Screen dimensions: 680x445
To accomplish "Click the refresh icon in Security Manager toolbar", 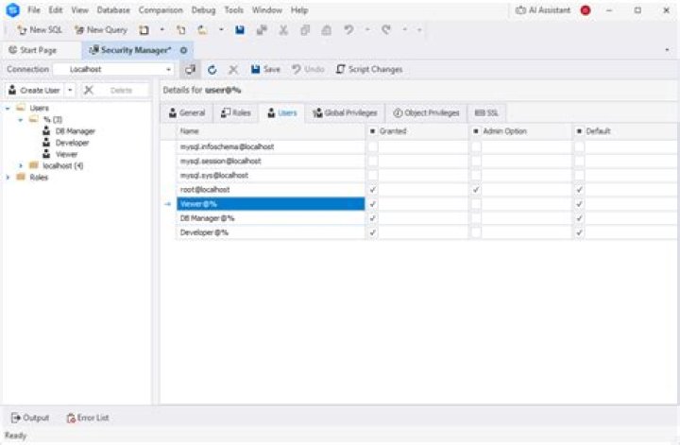I will click(x=212, y=69).
